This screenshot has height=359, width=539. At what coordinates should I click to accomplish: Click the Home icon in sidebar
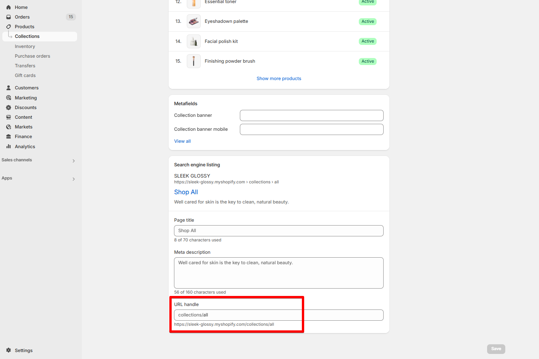(9, 7)
